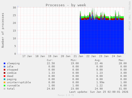
Task: Click the 'zombie' legend label
Action: [12, 73]
